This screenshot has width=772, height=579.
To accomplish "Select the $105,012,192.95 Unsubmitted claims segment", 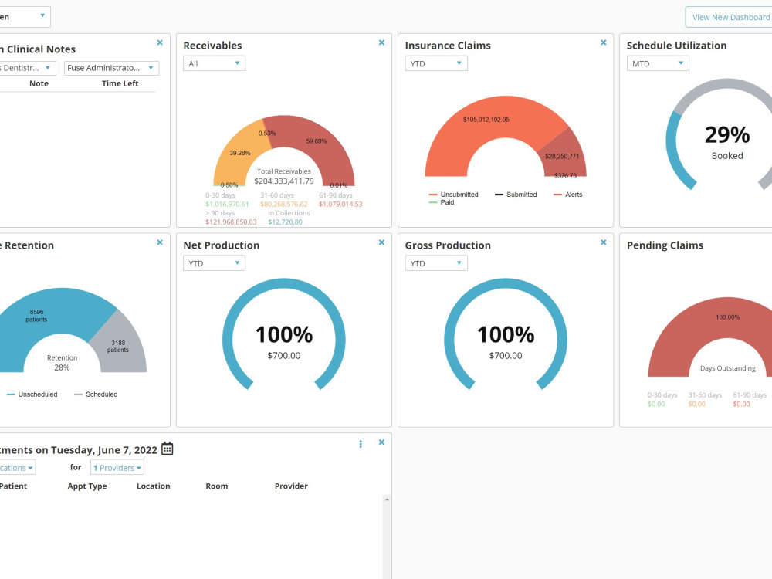I will click(486, 120).
